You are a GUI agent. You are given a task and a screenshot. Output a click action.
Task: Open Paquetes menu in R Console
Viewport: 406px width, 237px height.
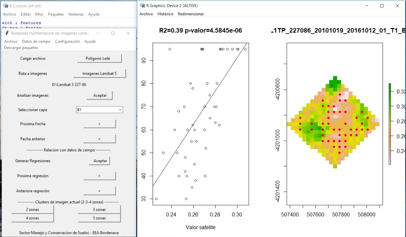tap(56, 14)
